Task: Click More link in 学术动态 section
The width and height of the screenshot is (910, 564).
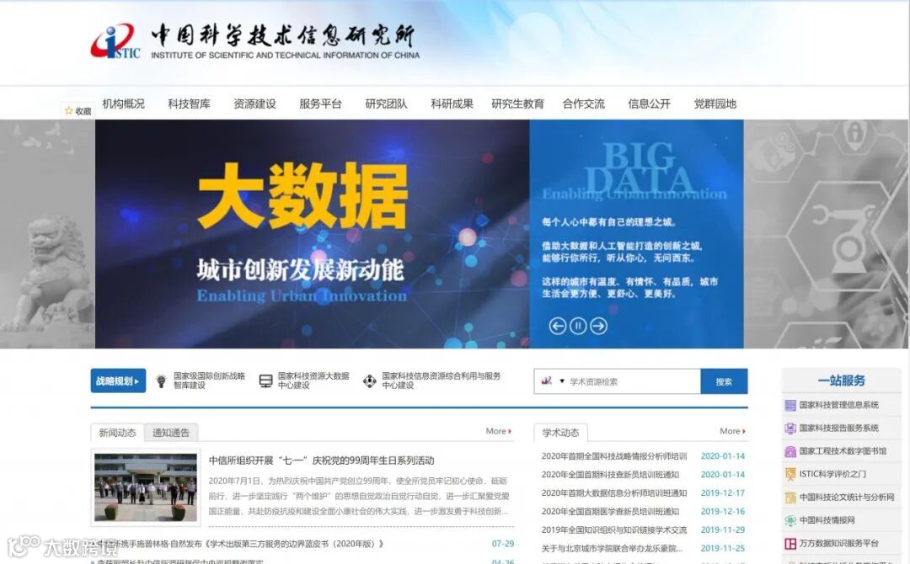Action: pos(732,431)
